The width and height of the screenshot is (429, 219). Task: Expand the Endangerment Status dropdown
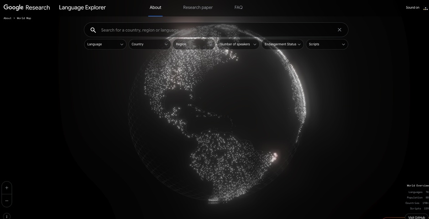click(x=283, y=44)
